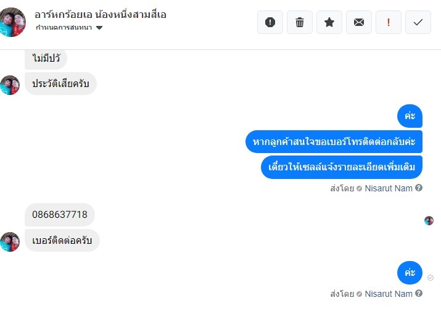Mark conversation unread with envelope icon
The width and height of the screenshot is (441, 316).
[x=359, y=22]
